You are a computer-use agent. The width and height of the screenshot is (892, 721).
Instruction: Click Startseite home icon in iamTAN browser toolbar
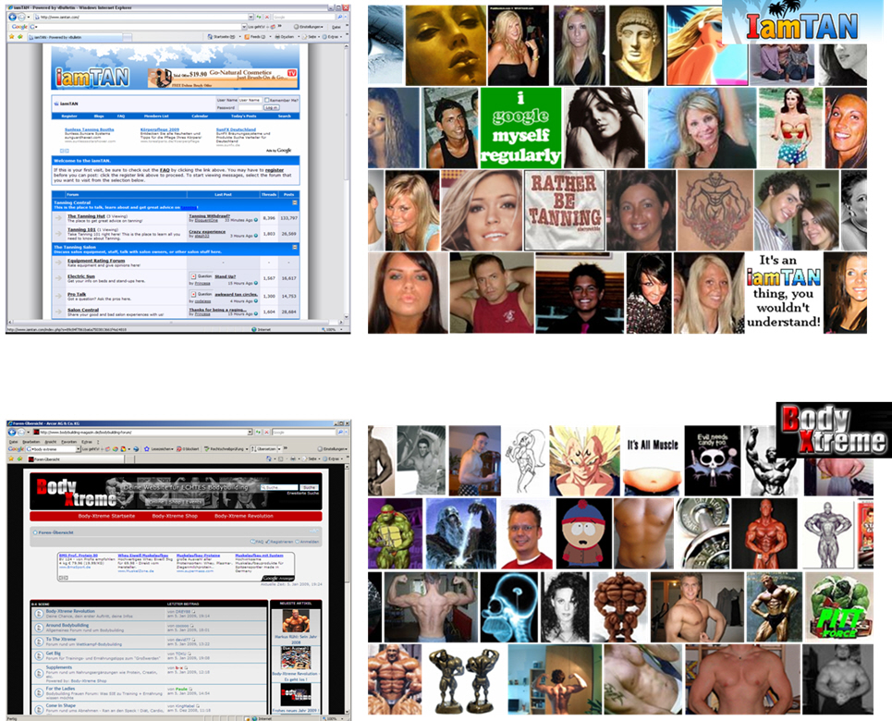click(210, 36)
